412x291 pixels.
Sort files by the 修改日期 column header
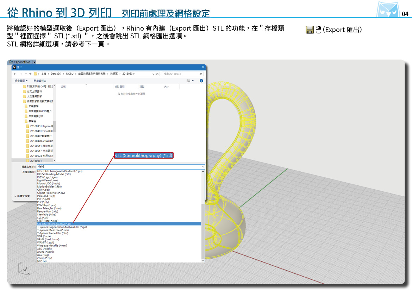pos(119,87)
